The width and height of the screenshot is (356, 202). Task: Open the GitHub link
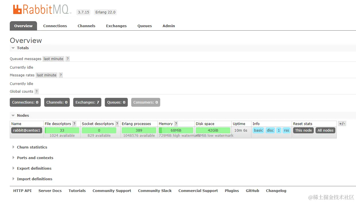253,191
